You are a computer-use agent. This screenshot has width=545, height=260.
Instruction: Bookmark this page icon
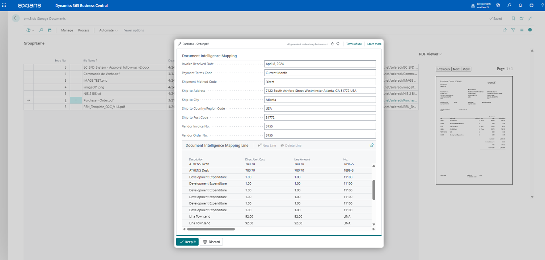point(513,18)
